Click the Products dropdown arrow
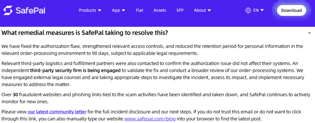Image resolution: width=315 pixels, height=123 pixels. coord(100,10)
